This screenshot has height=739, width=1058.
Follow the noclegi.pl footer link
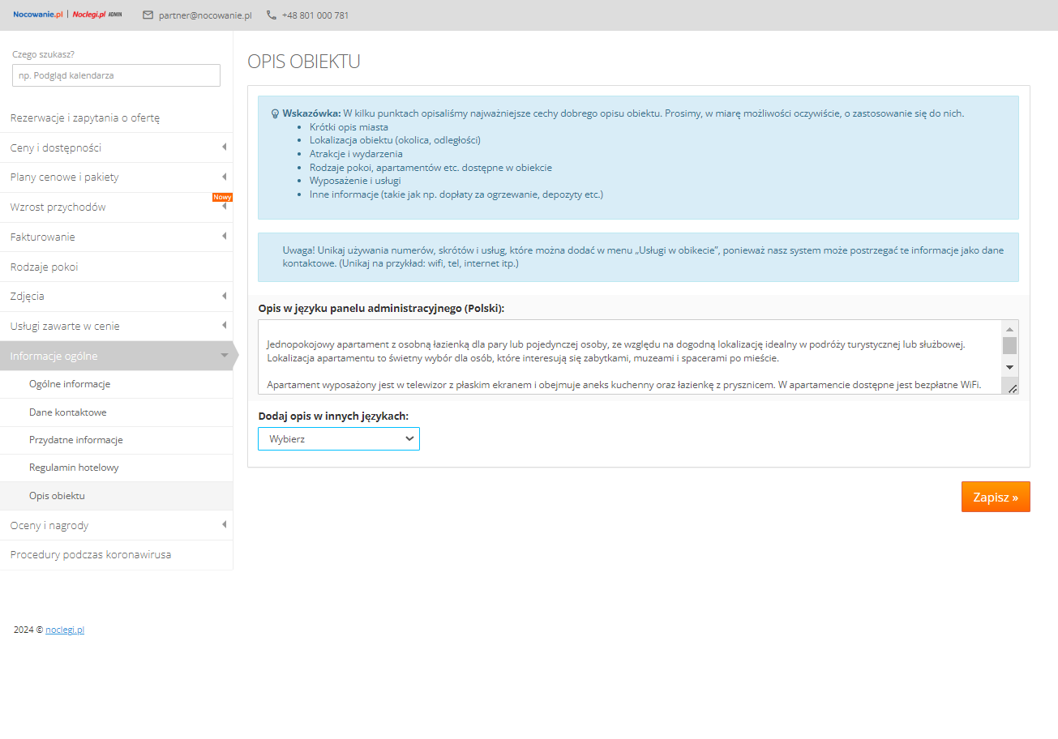point(65,630)
